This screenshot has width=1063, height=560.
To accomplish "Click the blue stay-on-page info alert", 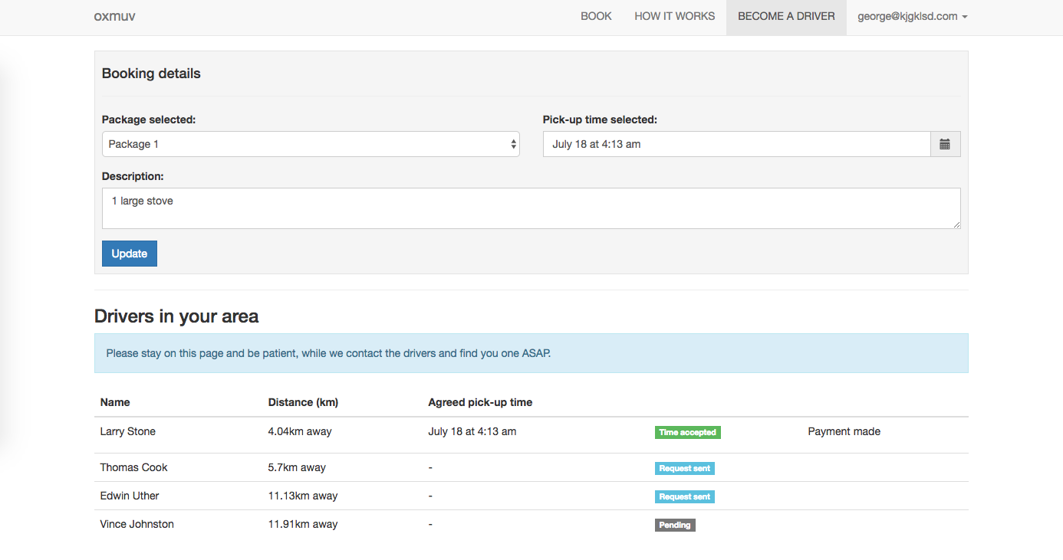I will pyautogui.click(x=531, y=353).
